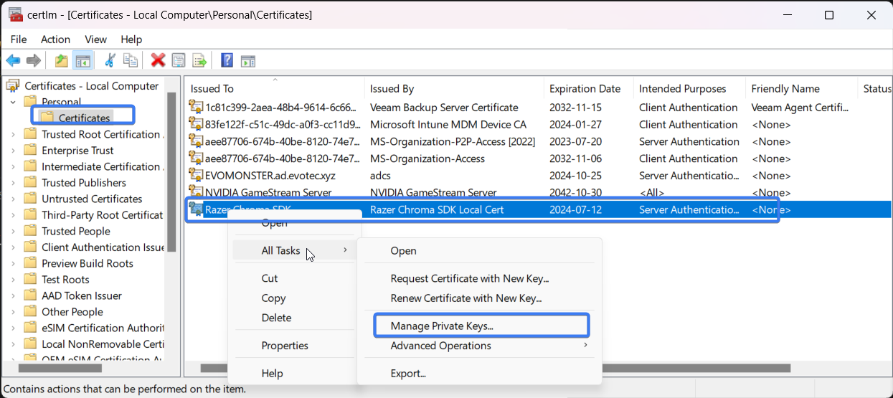Open the Action menu in menu bar
The width and height of the screenshot is (893, 398).
(x=55, y=39)
